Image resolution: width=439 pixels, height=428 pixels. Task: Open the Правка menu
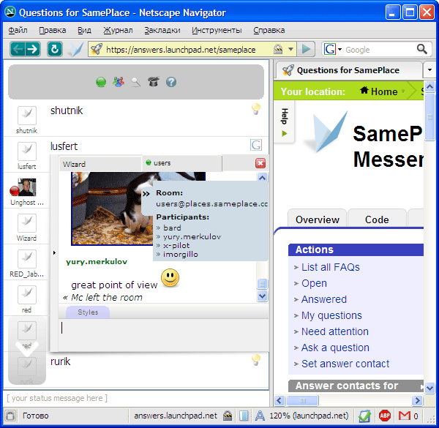pos(53,30)
